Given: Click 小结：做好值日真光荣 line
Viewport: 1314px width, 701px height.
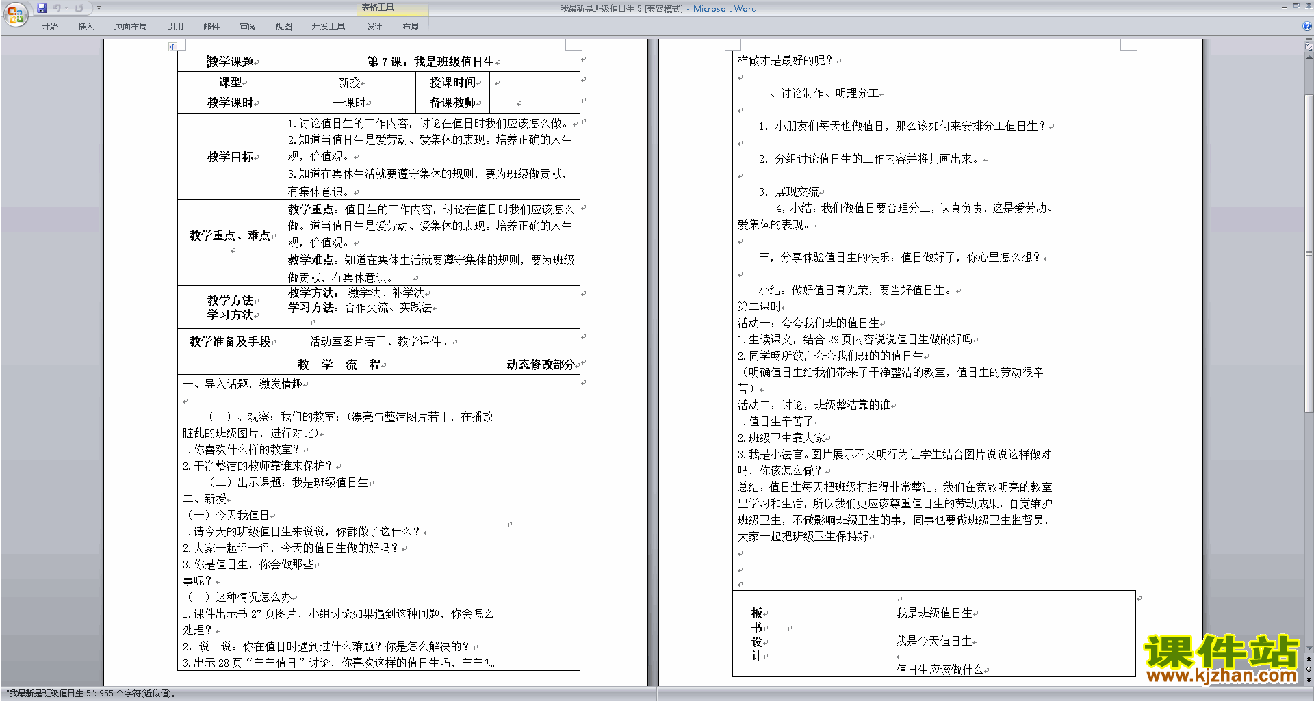Looking at the screenshot, I should click(855, 290).
